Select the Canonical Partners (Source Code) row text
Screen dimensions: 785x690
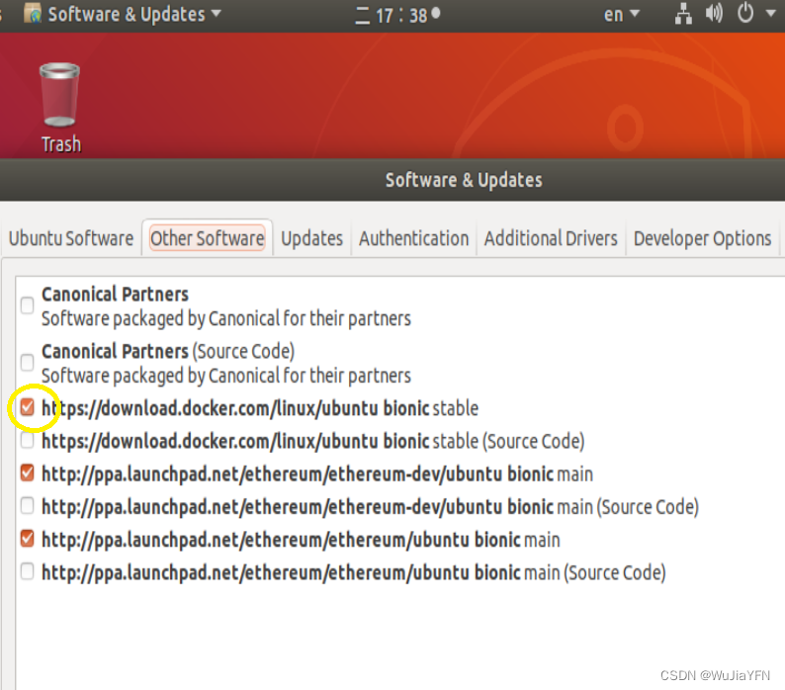point(225,363)
